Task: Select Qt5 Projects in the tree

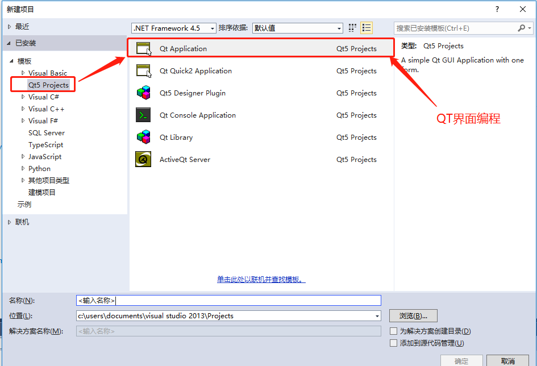Action: click(48, 85)
